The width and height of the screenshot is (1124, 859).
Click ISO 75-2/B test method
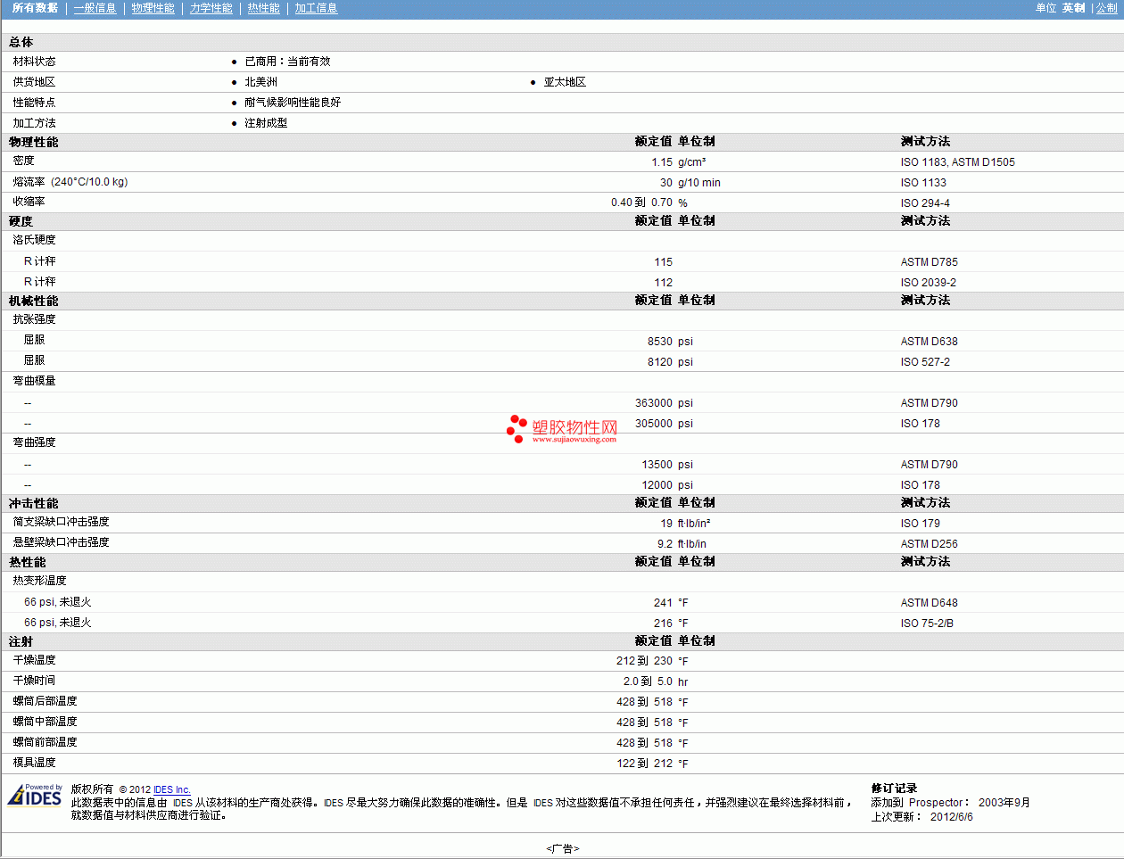[927, 624]
